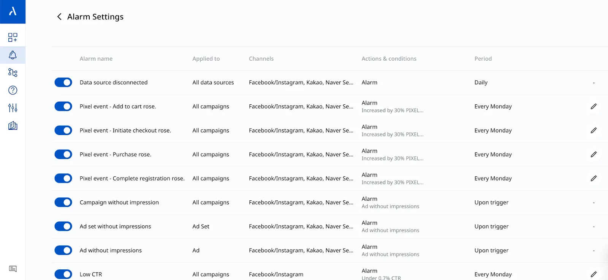Turn off Ad without impressions alarm
Viewport: 608px width, 280px height.
63,250
